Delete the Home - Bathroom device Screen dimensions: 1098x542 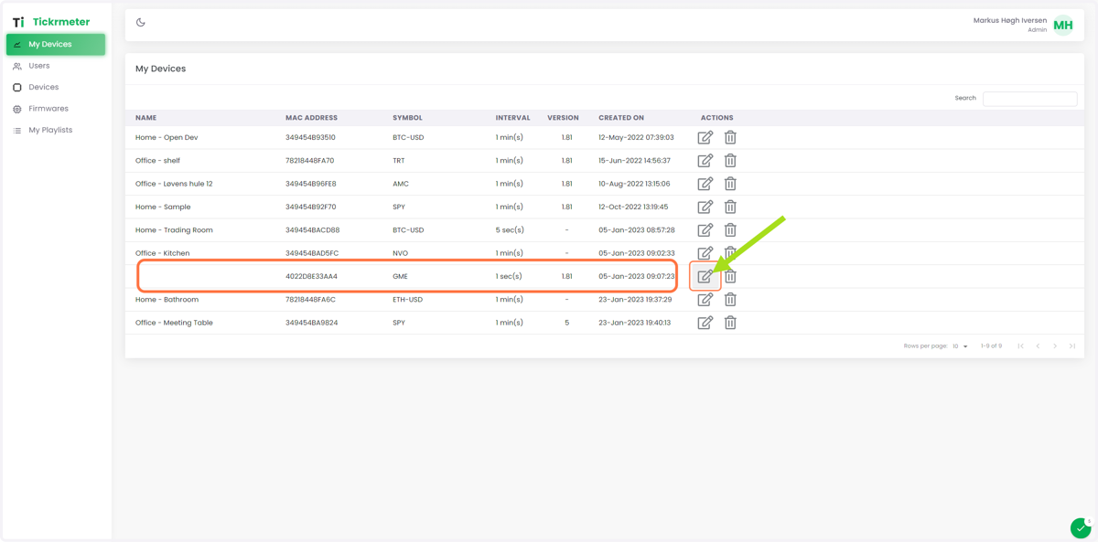pyautogui.click(x=730, y=300)
